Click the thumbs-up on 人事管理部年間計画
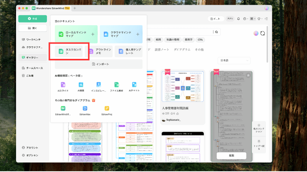 coord(178,114)
